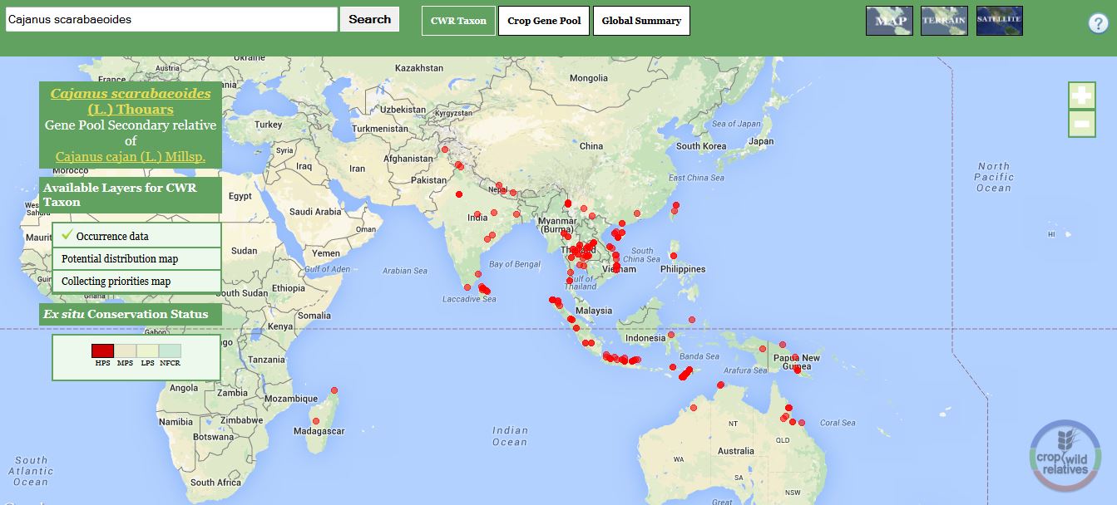Click Available Layers for CWR Taxon header
The width and height of the screenshot is (1117, 505).
(x=131, y=195)
